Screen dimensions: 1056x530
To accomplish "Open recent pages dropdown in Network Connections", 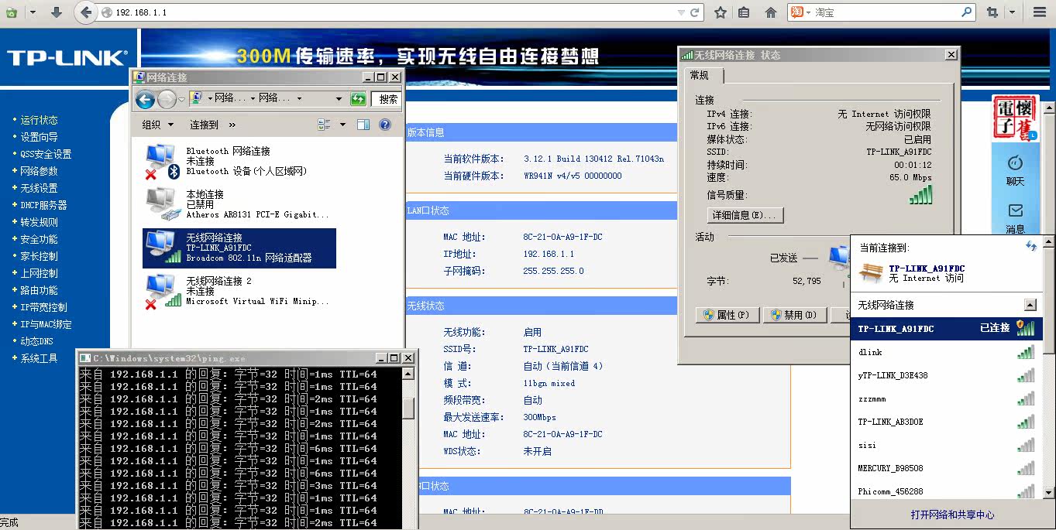I will tap(182, 99).
